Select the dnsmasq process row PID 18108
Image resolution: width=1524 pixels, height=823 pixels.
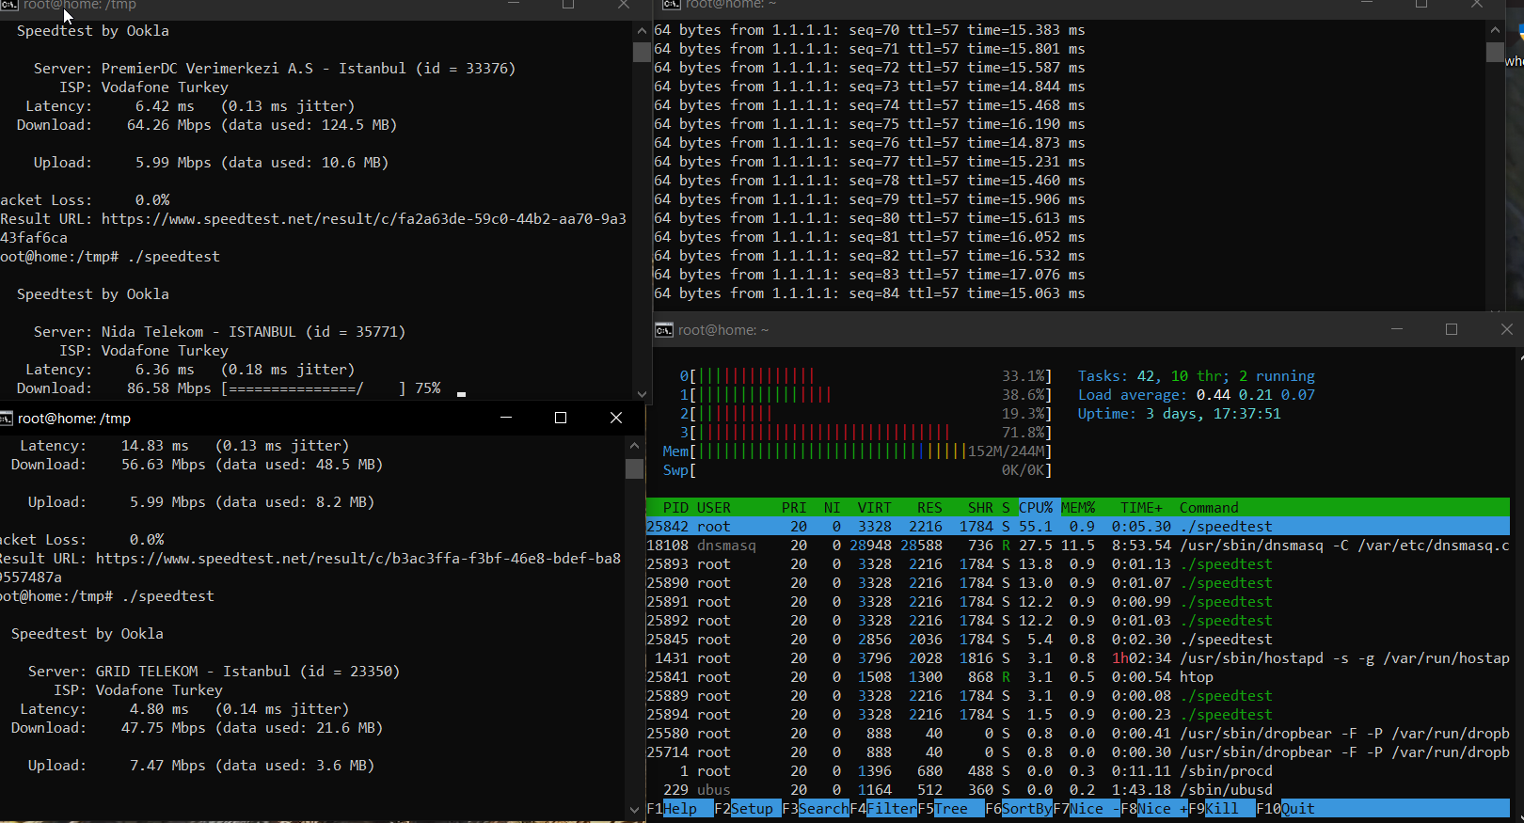click(1078, 546)
